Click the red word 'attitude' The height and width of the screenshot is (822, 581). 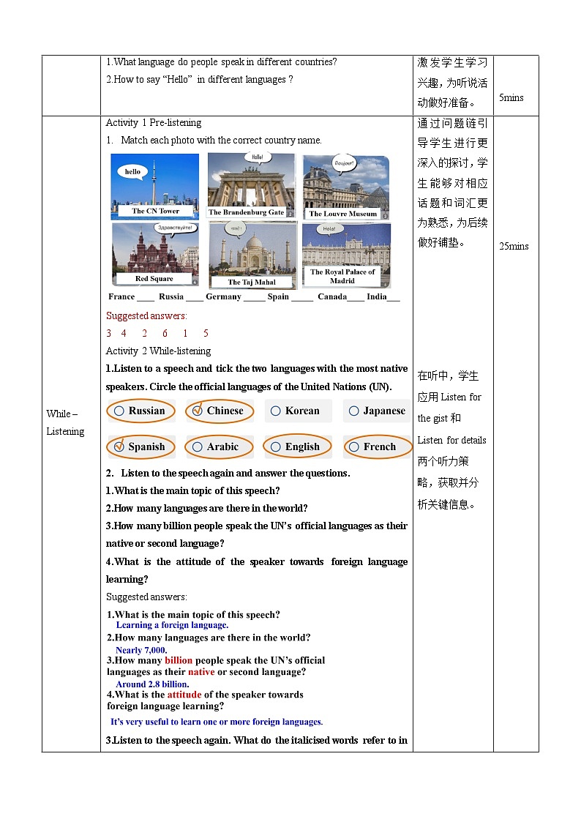tap(184, 695)
